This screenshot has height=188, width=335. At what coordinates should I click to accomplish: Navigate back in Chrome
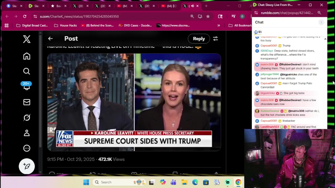tap(7, 16)
